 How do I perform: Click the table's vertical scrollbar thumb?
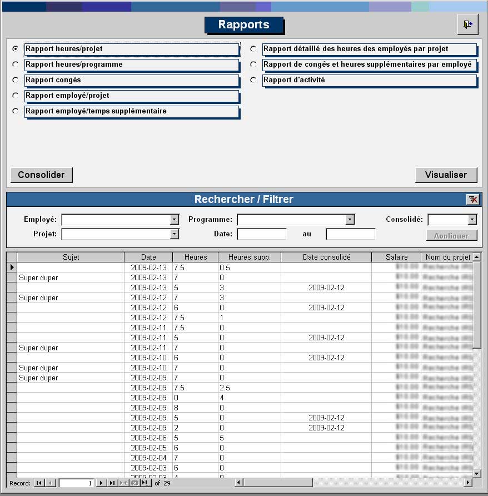click(477, 305)
